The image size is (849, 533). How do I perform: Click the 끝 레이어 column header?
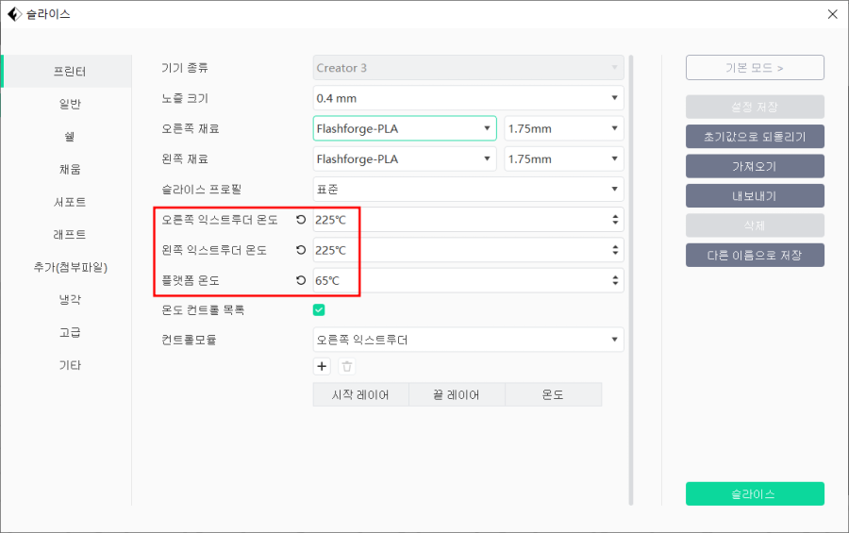[457, 394]
